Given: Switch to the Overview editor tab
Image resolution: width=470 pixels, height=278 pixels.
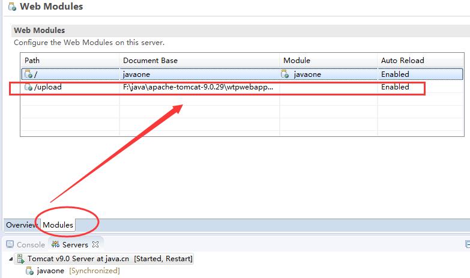Looking at the screenshot, I should (22, 225).
